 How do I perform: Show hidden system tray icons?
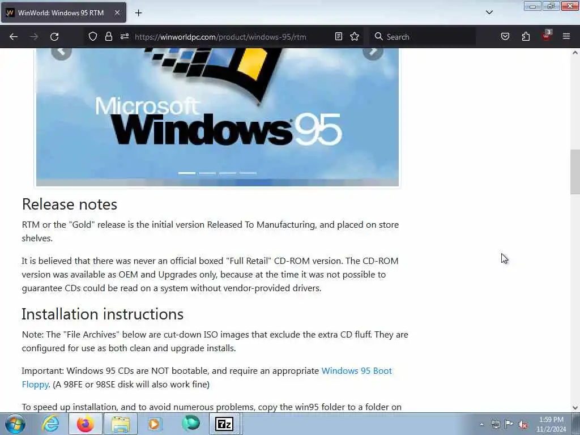coord(481,424)
